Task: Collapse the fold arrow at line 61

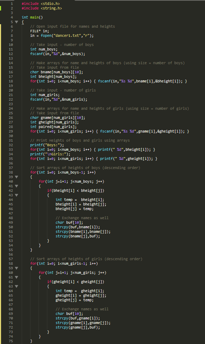Action: coord(16,277)
